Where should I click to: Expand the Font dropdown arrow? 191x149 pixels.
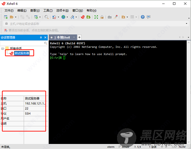76,17
